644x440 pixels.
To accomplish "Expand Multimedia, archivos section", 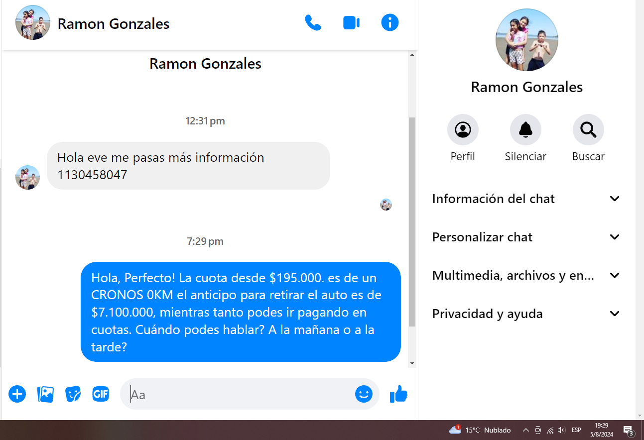I will [x=526, y=275].
